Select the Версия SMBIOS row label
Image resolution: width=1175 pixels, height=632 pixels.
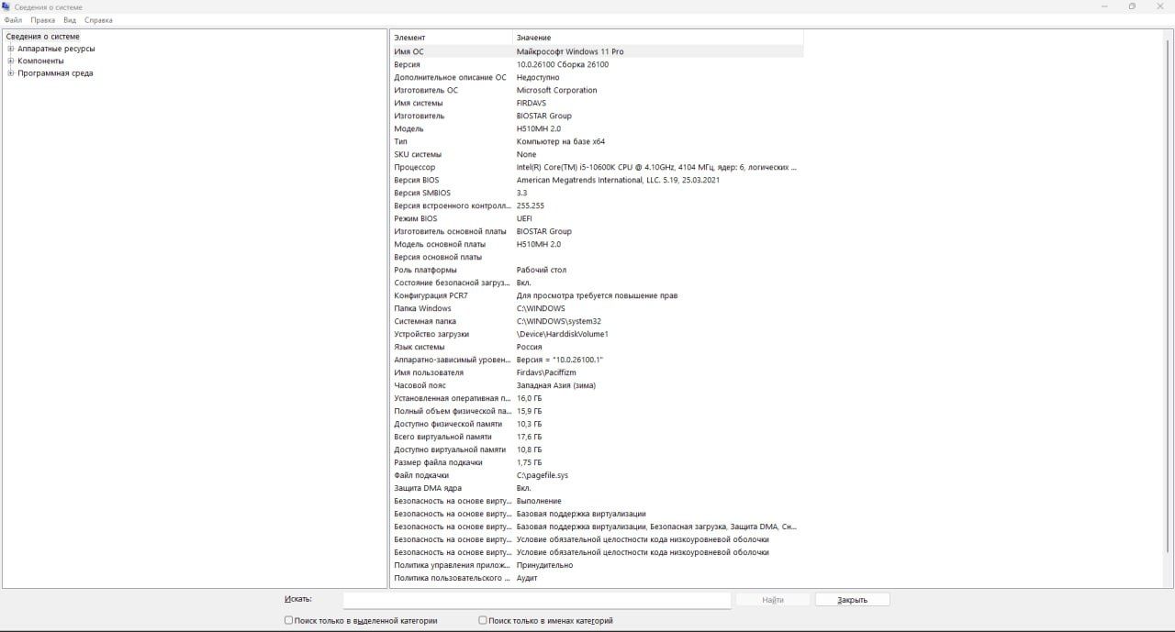click(x=422, y=193)
